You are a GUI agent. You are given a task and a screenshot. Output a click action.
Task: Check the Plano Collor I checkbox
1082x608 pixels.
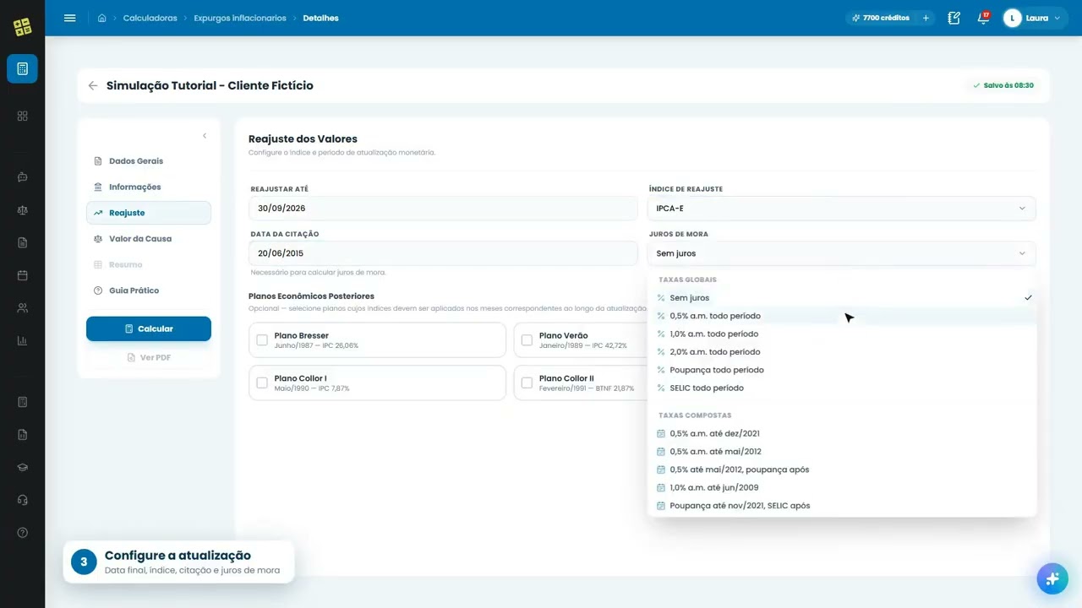click(262, 383)
